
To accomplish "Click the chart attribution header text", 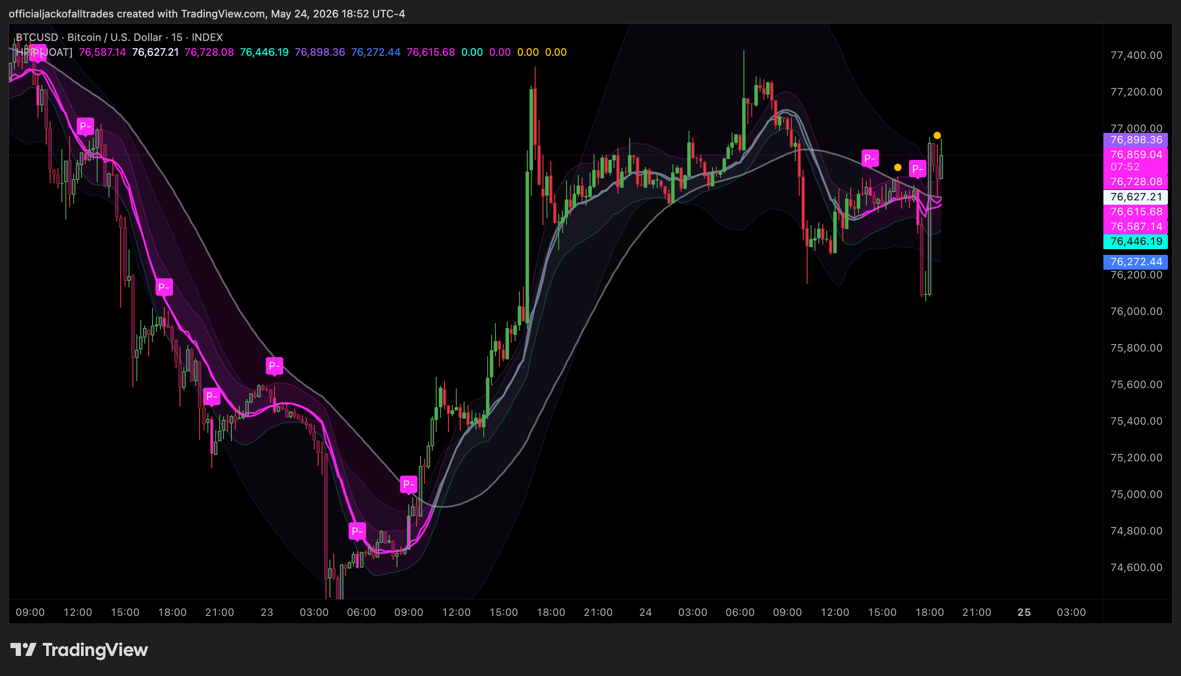I will [207, 14].
